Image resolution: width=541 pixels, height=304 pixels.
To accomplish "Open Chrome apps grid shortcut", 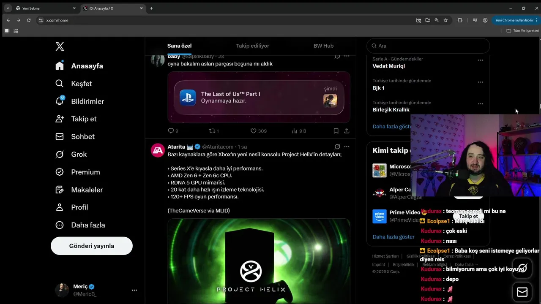I will click(x=16, y=31).
